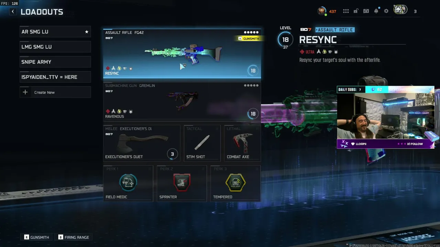Click the unlocked padlock icon
Viewport: 440px width, 247px height.
coord(356,11)
